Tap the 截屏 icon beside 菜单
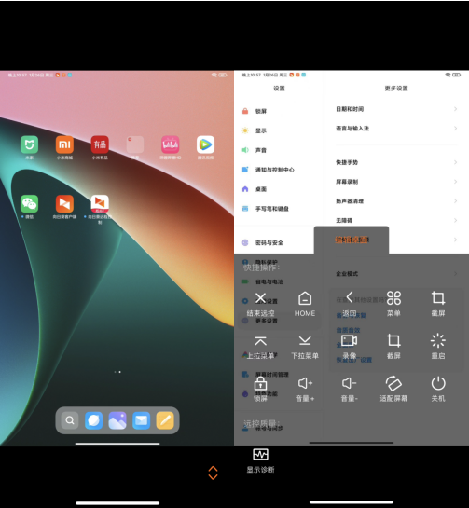469x508 pixels. (438, 297)
